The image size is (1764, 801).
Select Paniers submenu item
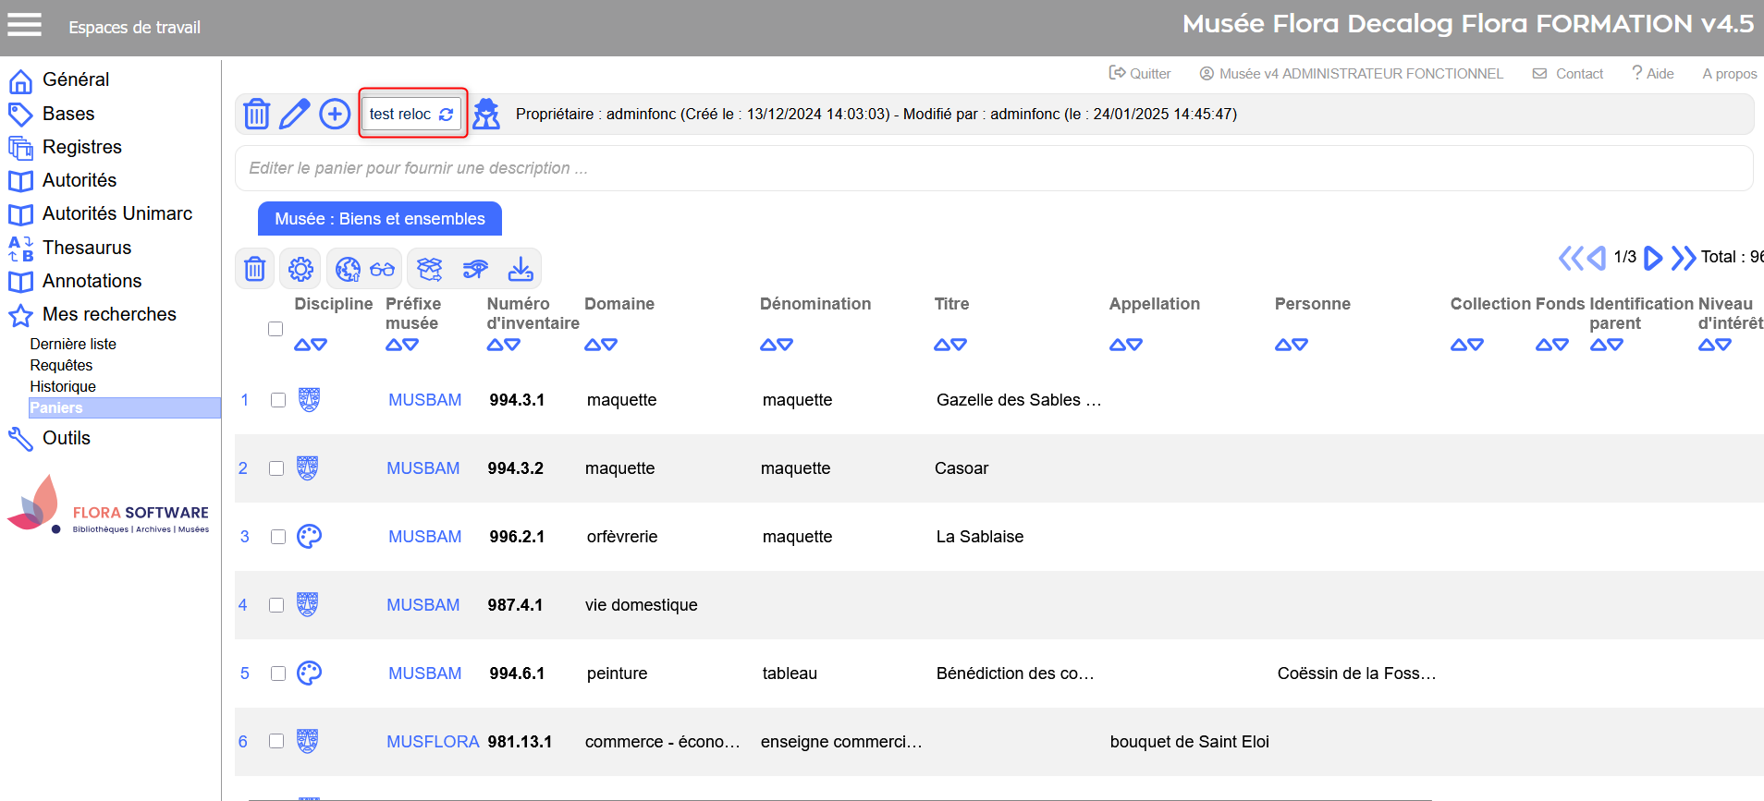coord(125,407)
